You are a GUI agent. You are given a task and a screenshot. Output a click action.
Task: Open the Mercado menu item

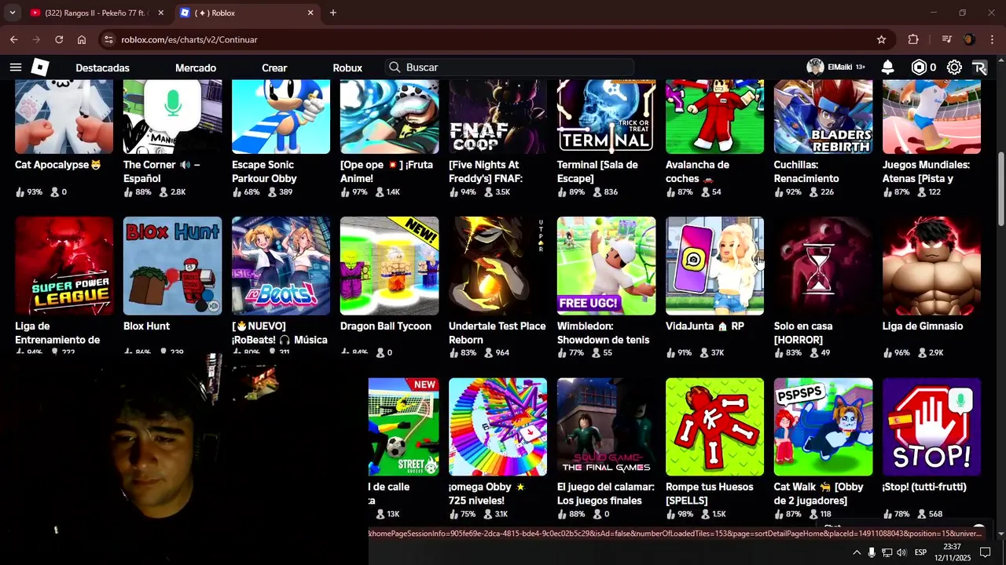tap(196, 68)
